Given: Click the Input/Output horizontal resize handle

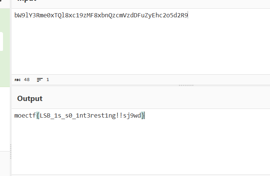Looking at the screenshot, I should click(186, 86).
